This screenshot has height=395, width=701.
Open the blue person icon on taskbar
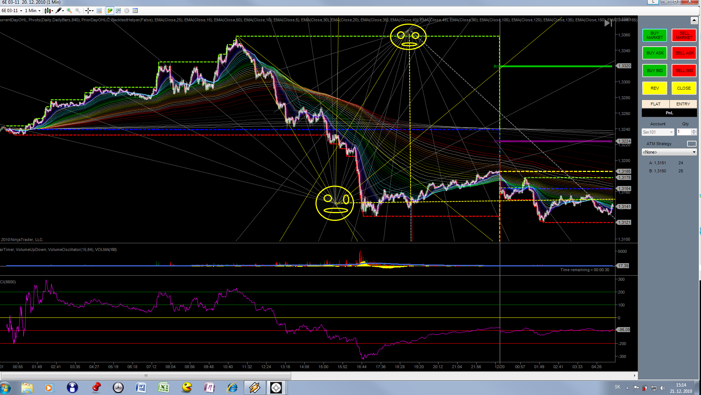tap(72, 388)
